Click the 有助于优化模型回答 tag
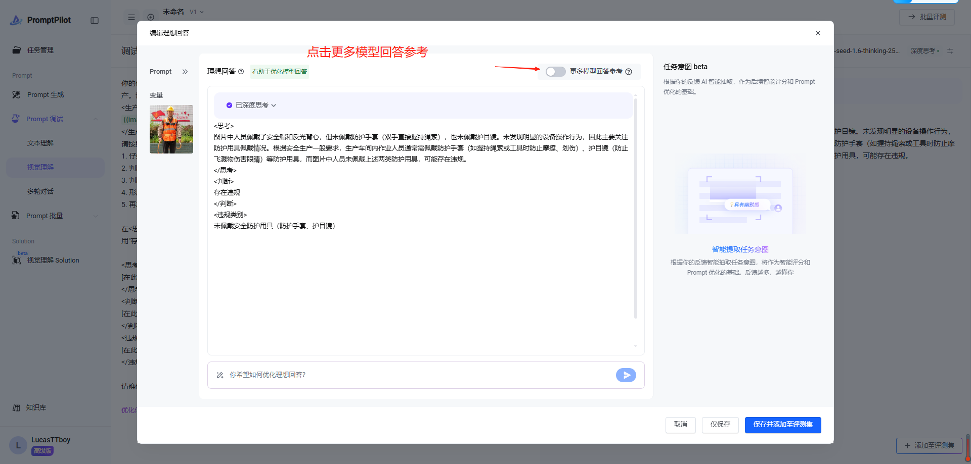Screen dimensions: 971x464 pyautogui.click(x=280, y=72)
